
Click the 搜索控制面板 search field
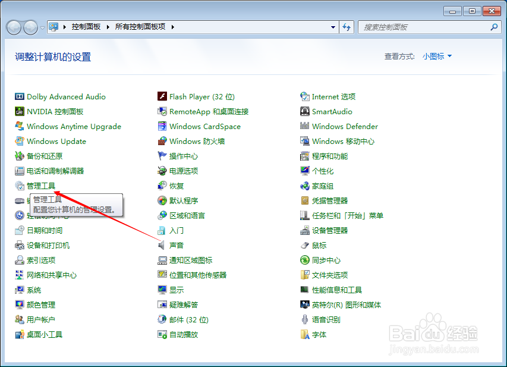coord(424,27)
